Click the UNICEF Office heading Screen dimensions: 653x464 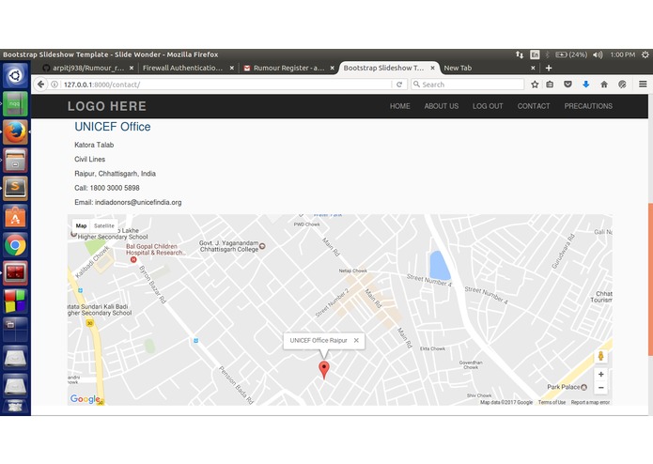pyautogui.click(x=113, y=127)
